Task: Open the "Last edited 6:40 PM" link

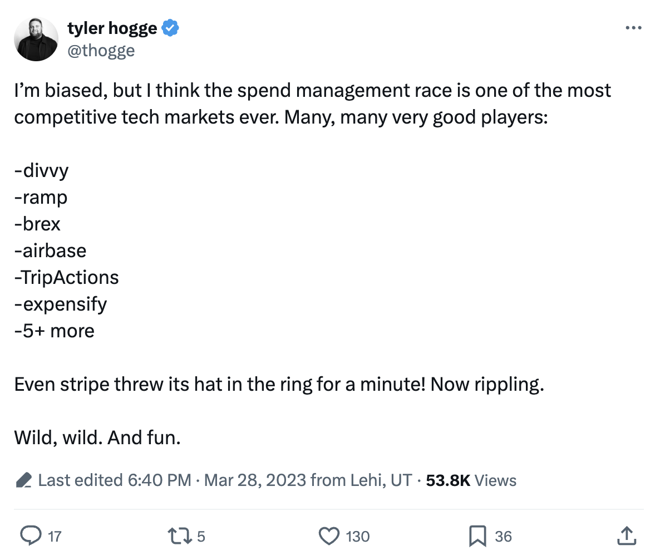Action: pos(115,480)
